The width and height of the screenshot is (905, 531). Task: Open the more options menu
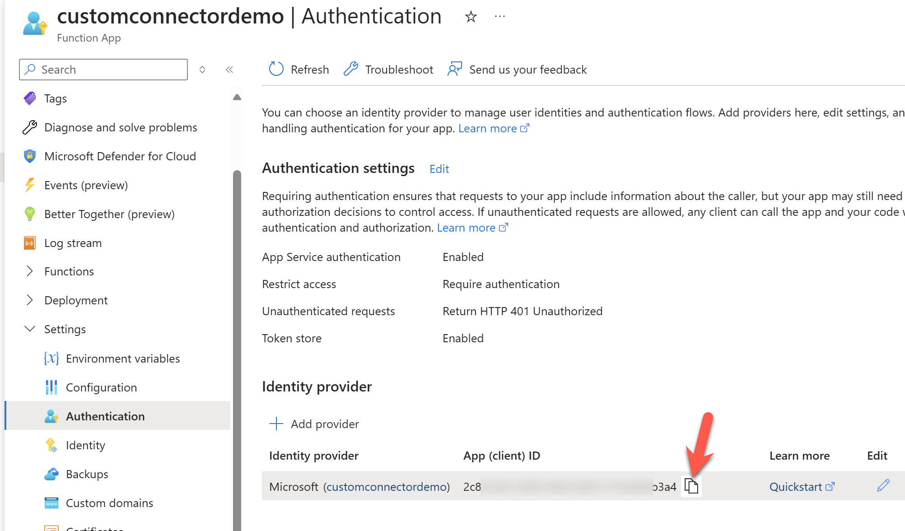coord(499,16)
